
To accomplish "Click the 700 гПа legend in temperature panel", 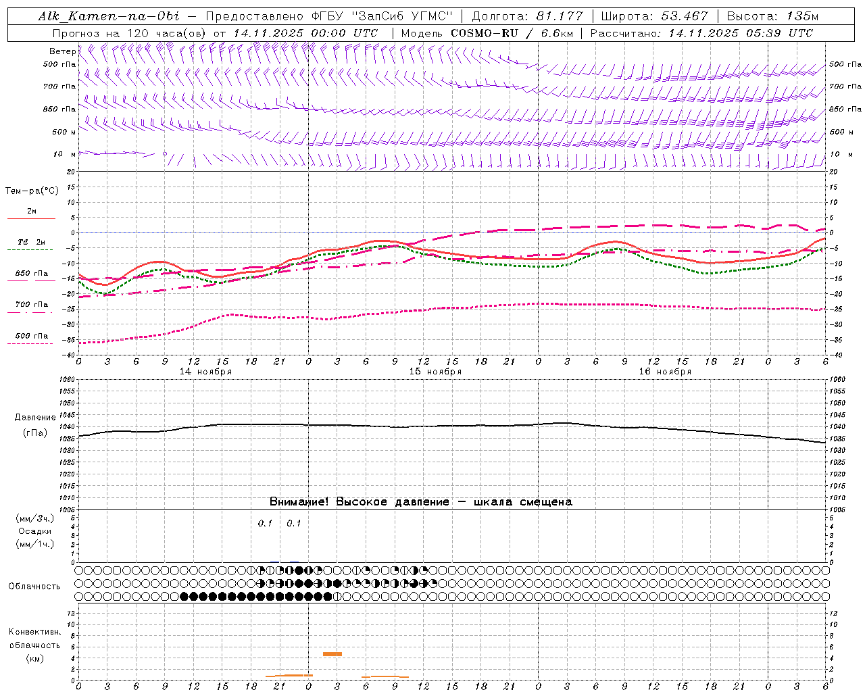I will tap(32, 304).
